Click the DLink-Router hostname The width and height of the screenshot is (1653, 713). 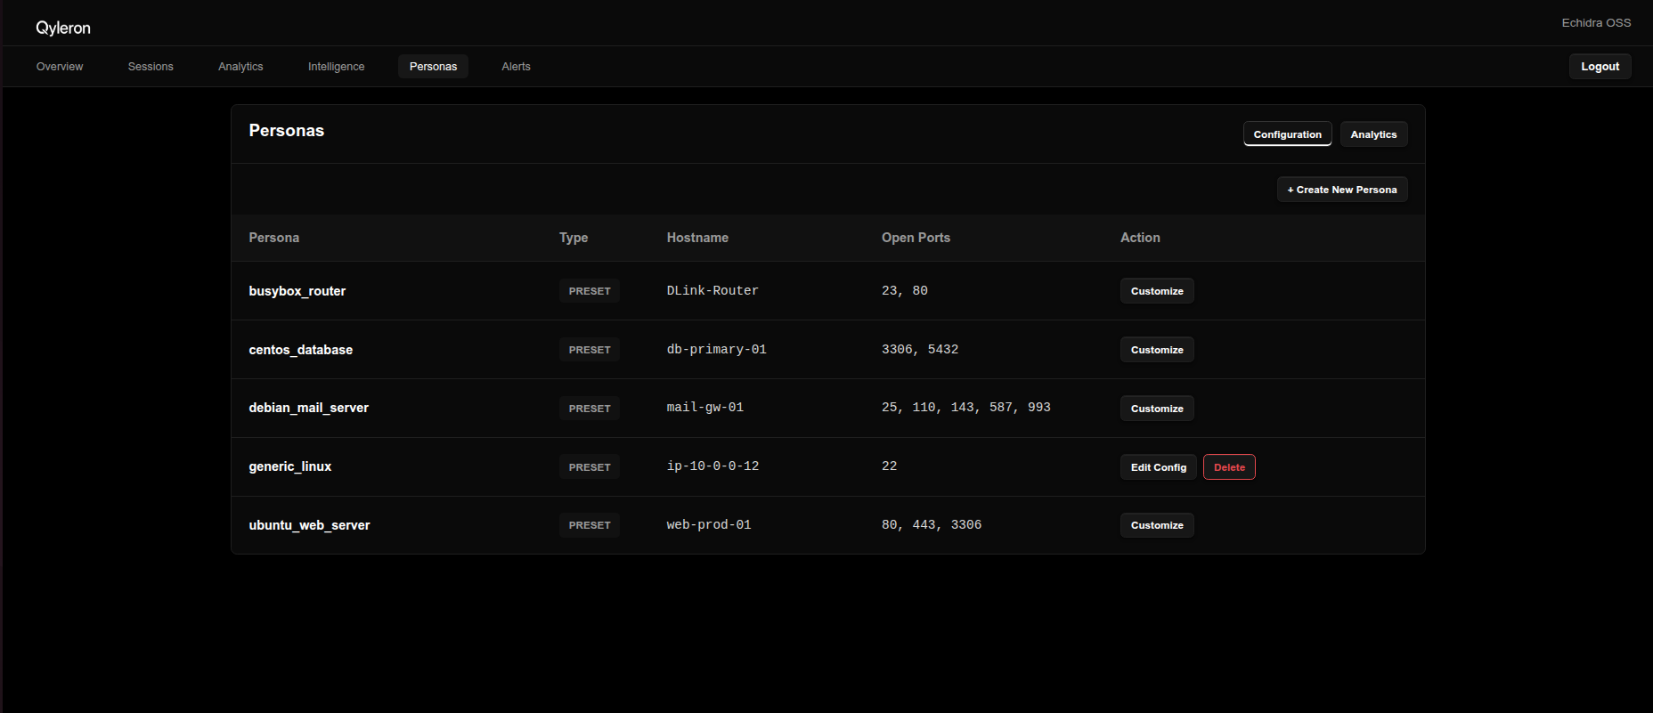point(712,291)
